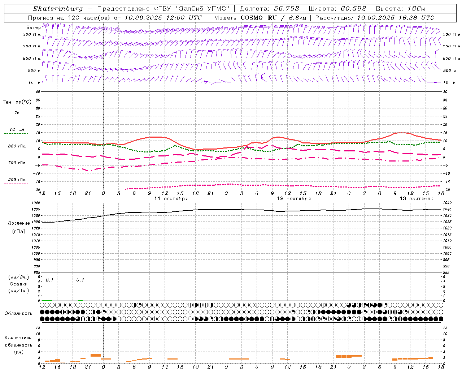Click the (мм/1ч.) precipitation unit label
Image resolution: width=462 pixels, height=370 pixels.
point(19,291)
